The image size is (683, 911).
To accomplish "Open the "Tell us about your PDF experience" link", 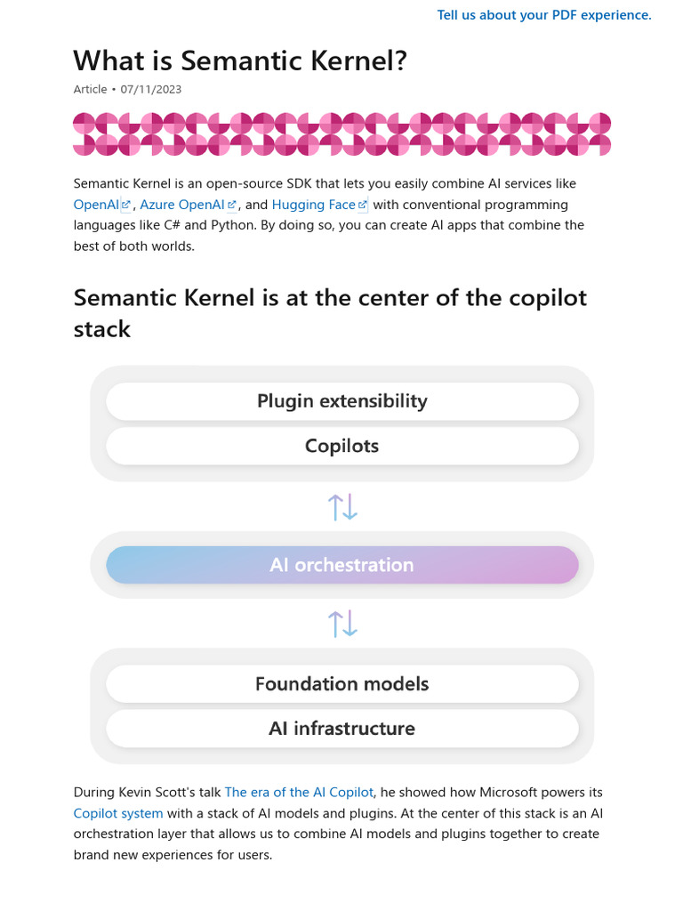I will 544,15.
